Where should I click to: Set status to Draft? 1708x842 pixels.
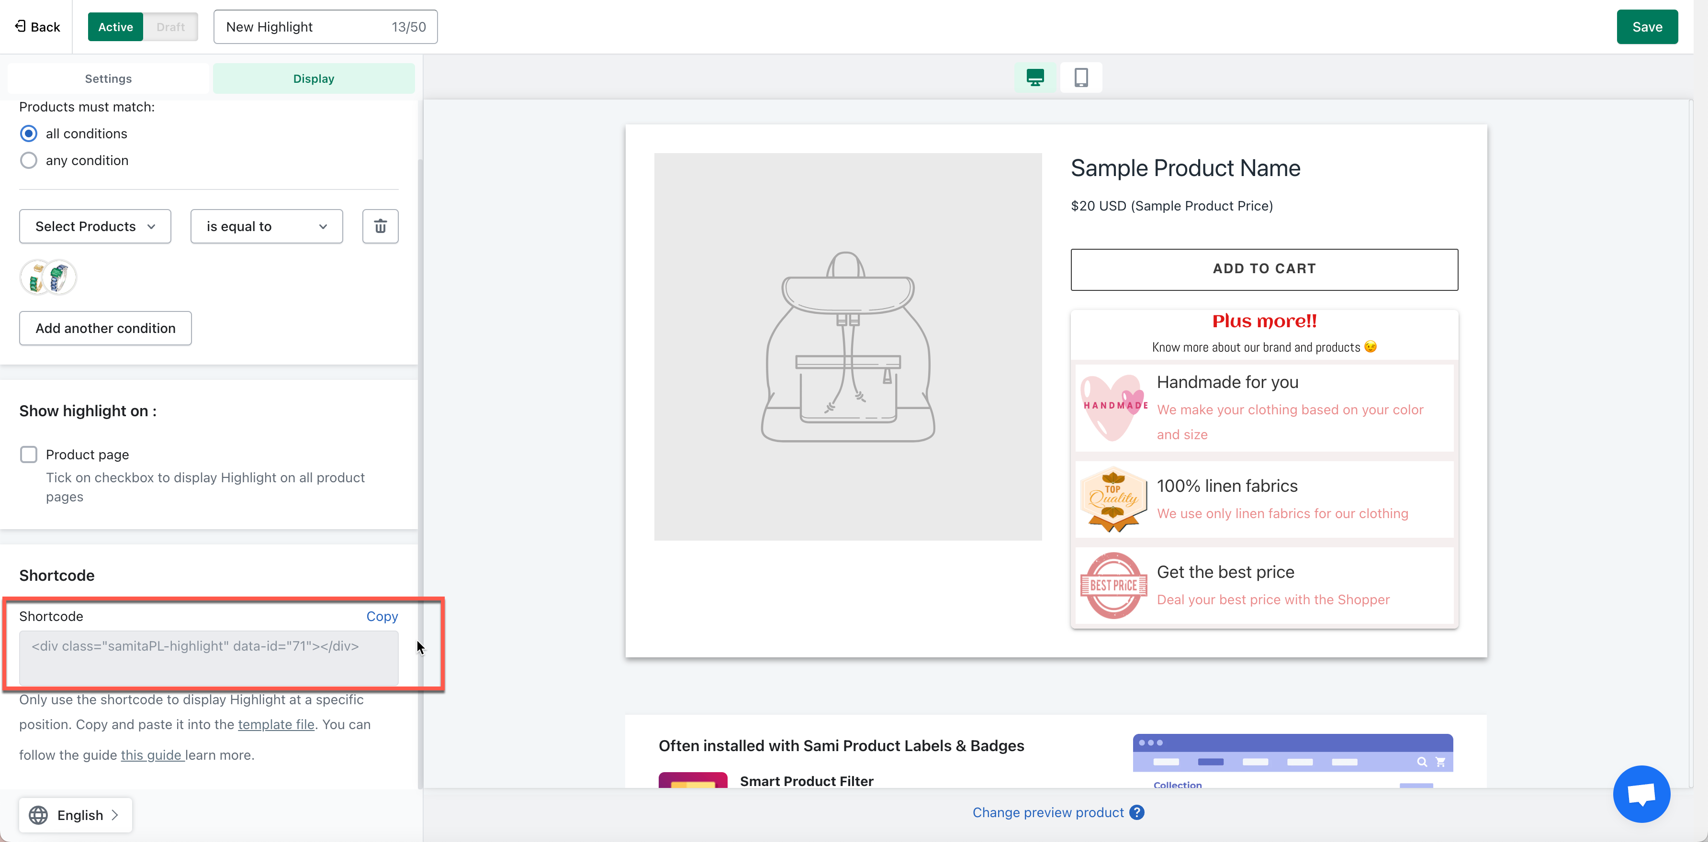[x=170, y=26]
